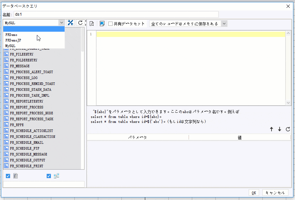Screen dimensions: 295x200
Task: Open the data connection definition tool icon
Action: [x=70, y=23]
